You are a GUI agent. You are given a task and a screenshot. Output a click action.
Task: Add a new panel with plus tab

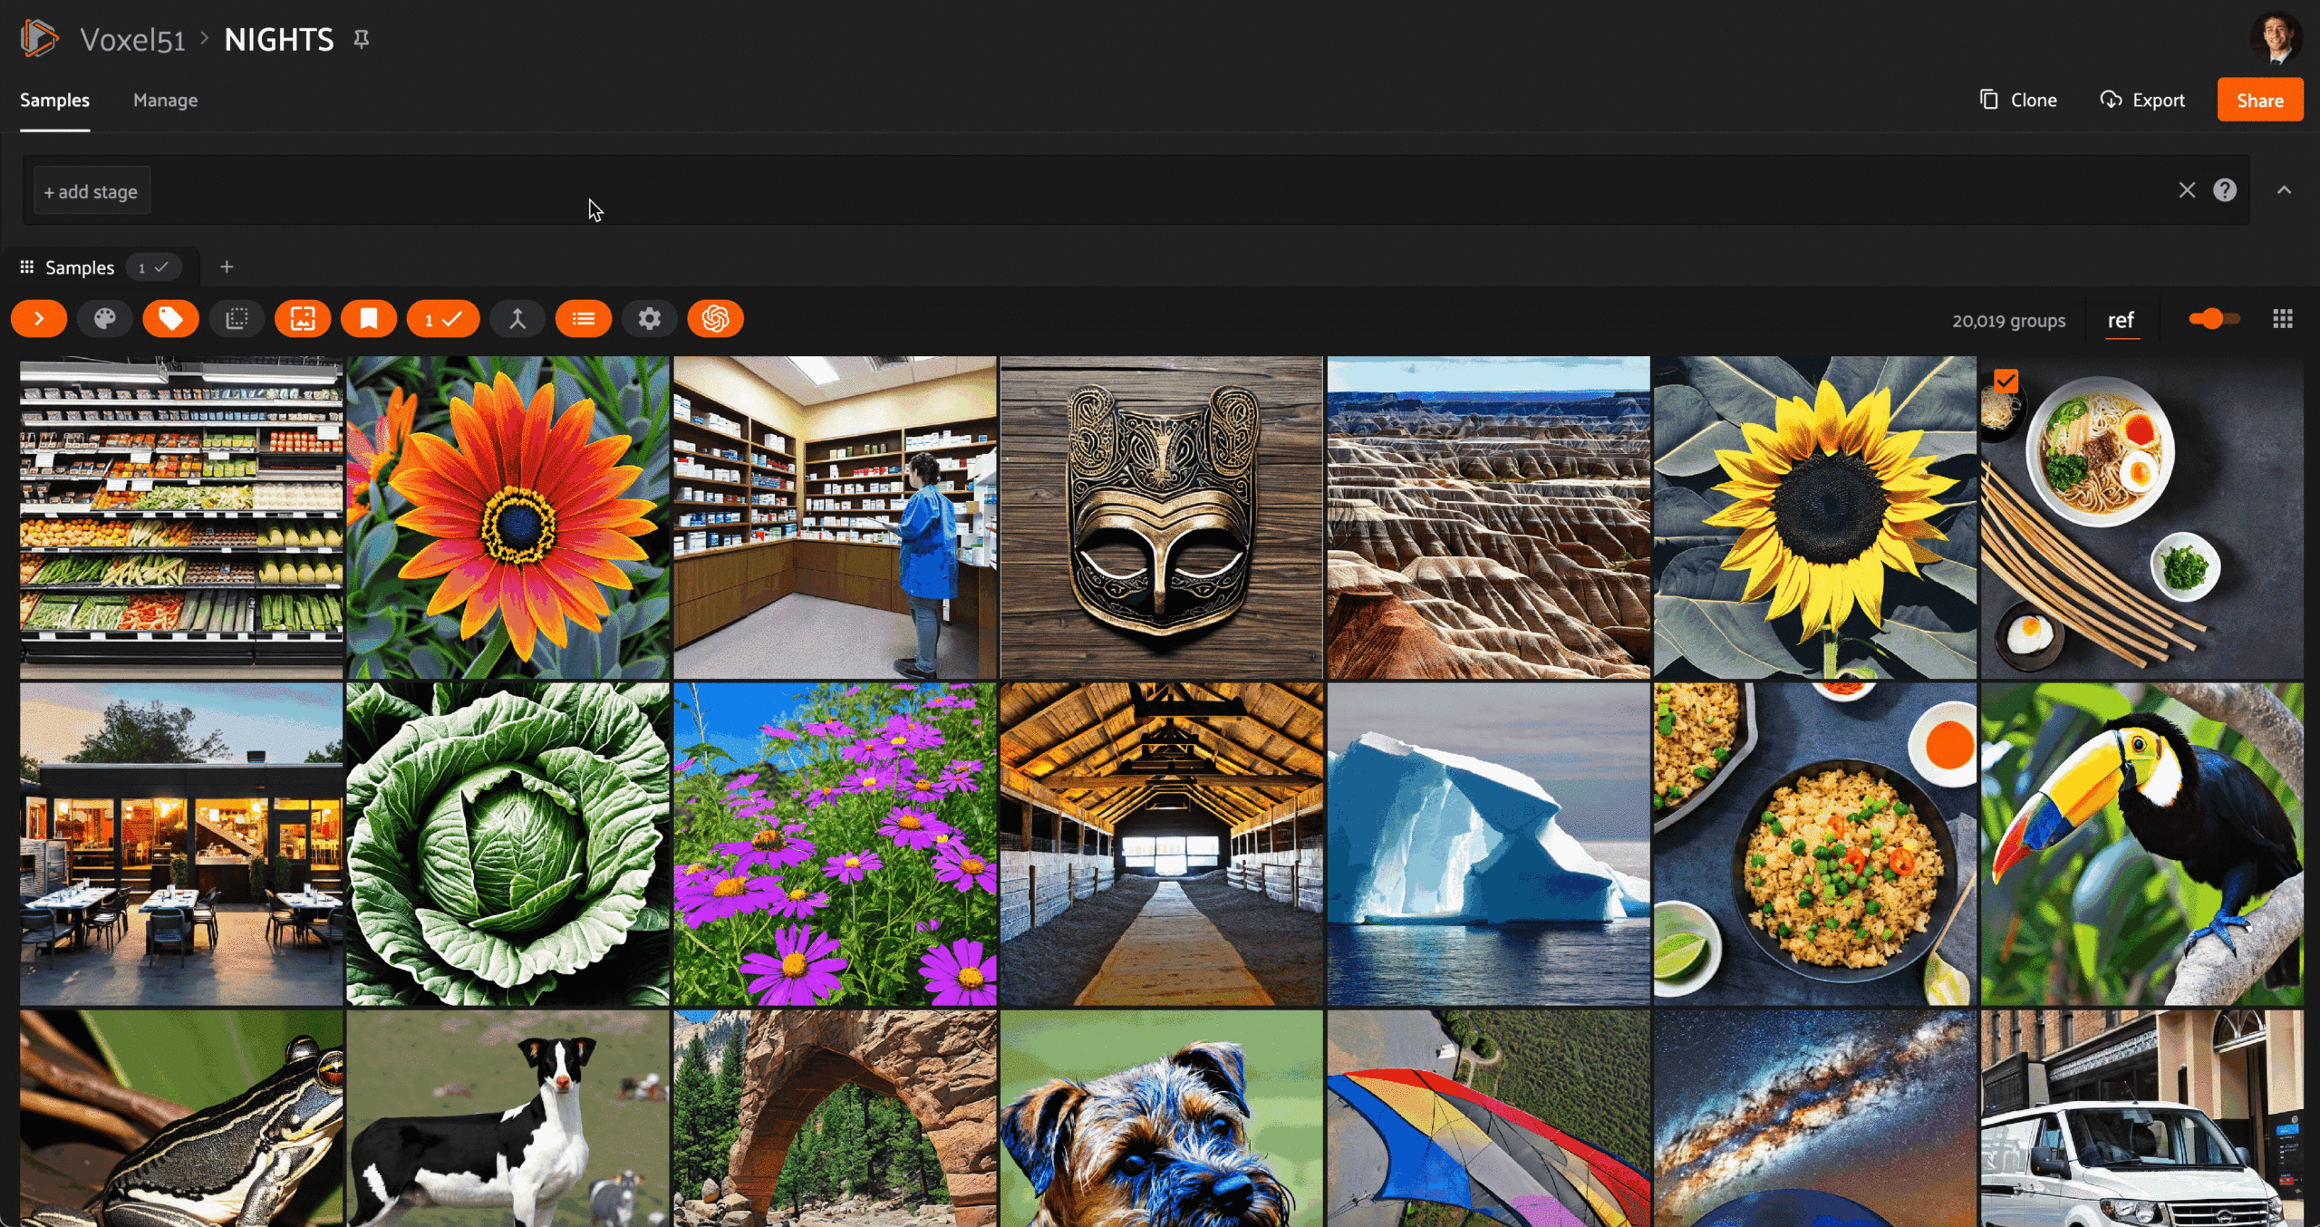227,266
